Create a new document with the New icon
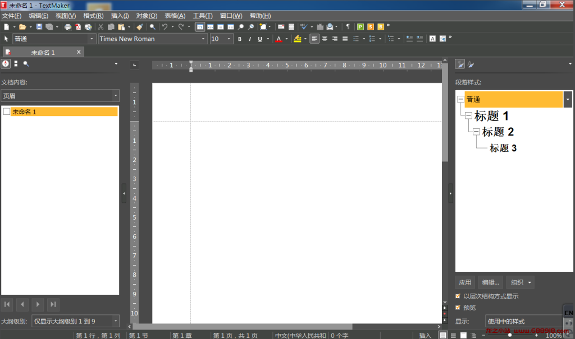 point(6,27)
